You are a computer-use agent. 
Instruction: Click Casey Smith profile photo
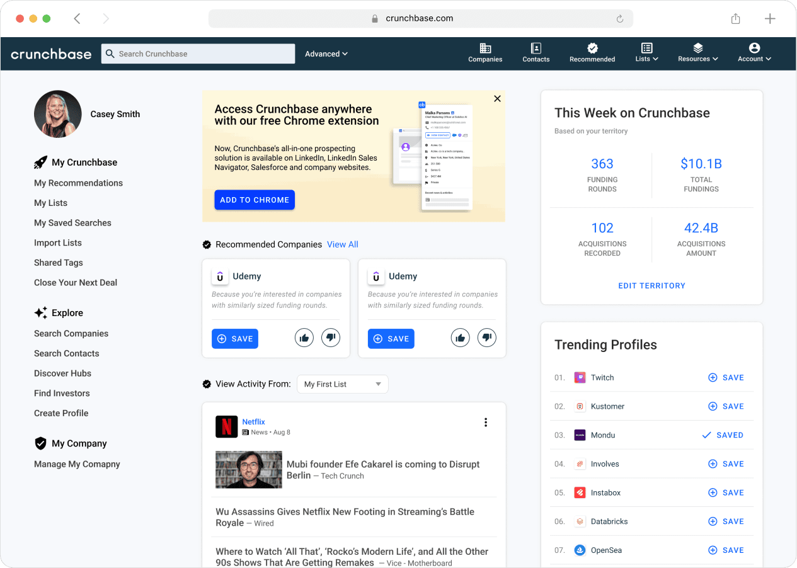tap(58, 114)
